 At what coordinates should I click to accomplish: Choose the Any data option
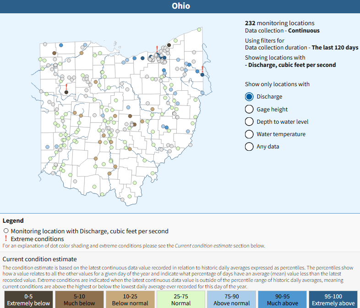click(x=249, y=147)
